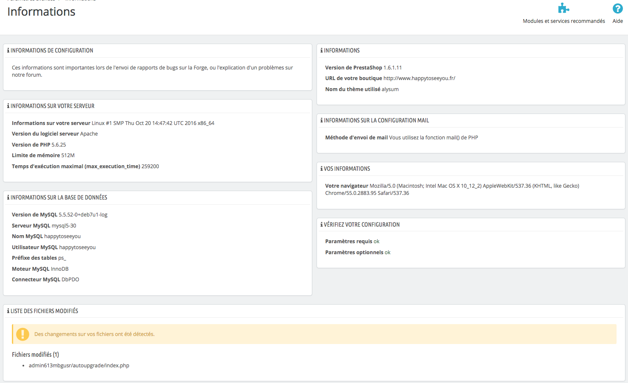Click info icon beside Informations sur votre serveur
This screenshot has height=383, width=628.
click(8, 106)
